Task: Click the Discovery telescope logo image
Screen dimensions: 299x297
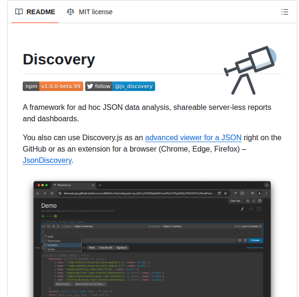Action: pos(250,70)
